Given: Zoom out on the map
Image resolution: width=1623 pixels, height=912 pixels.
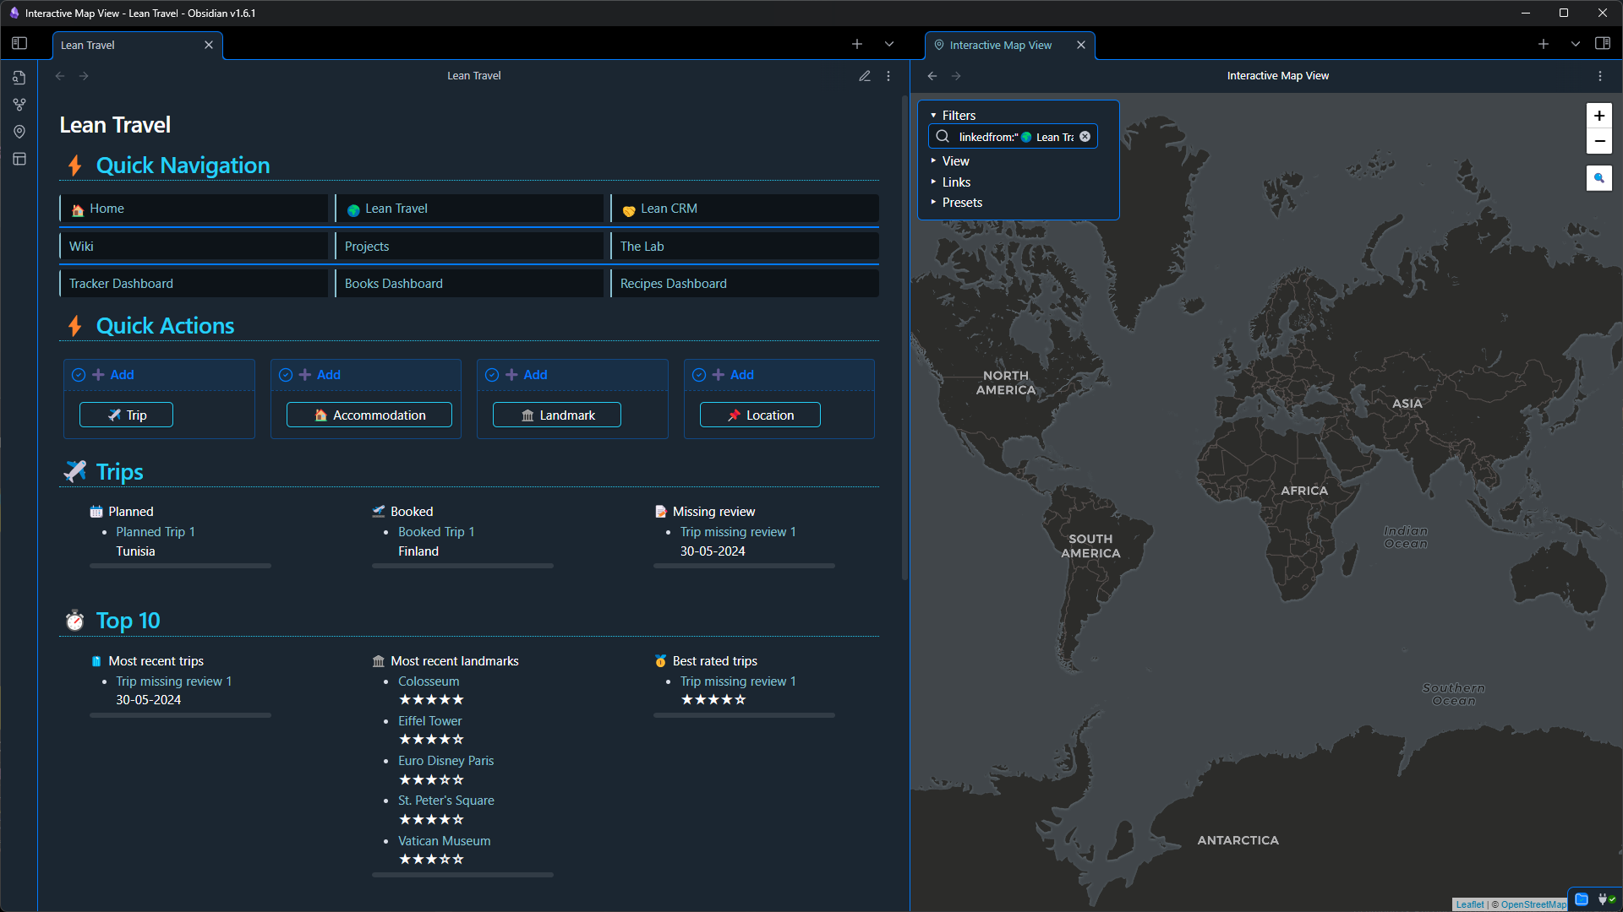Looking at the screenshot, I should tap(1598, 141).
